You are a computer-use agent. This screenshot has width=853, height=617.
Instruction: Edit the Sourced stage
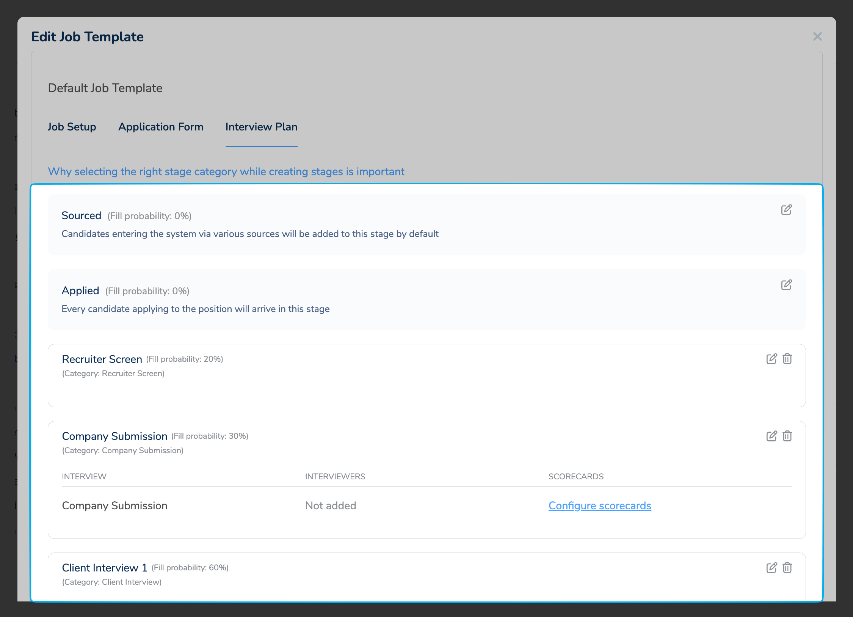coord(786,210)
